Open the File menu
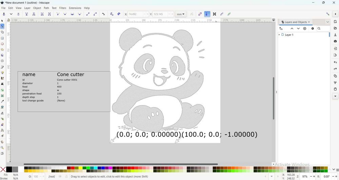 pyautogui.click(x=3, y=8)
